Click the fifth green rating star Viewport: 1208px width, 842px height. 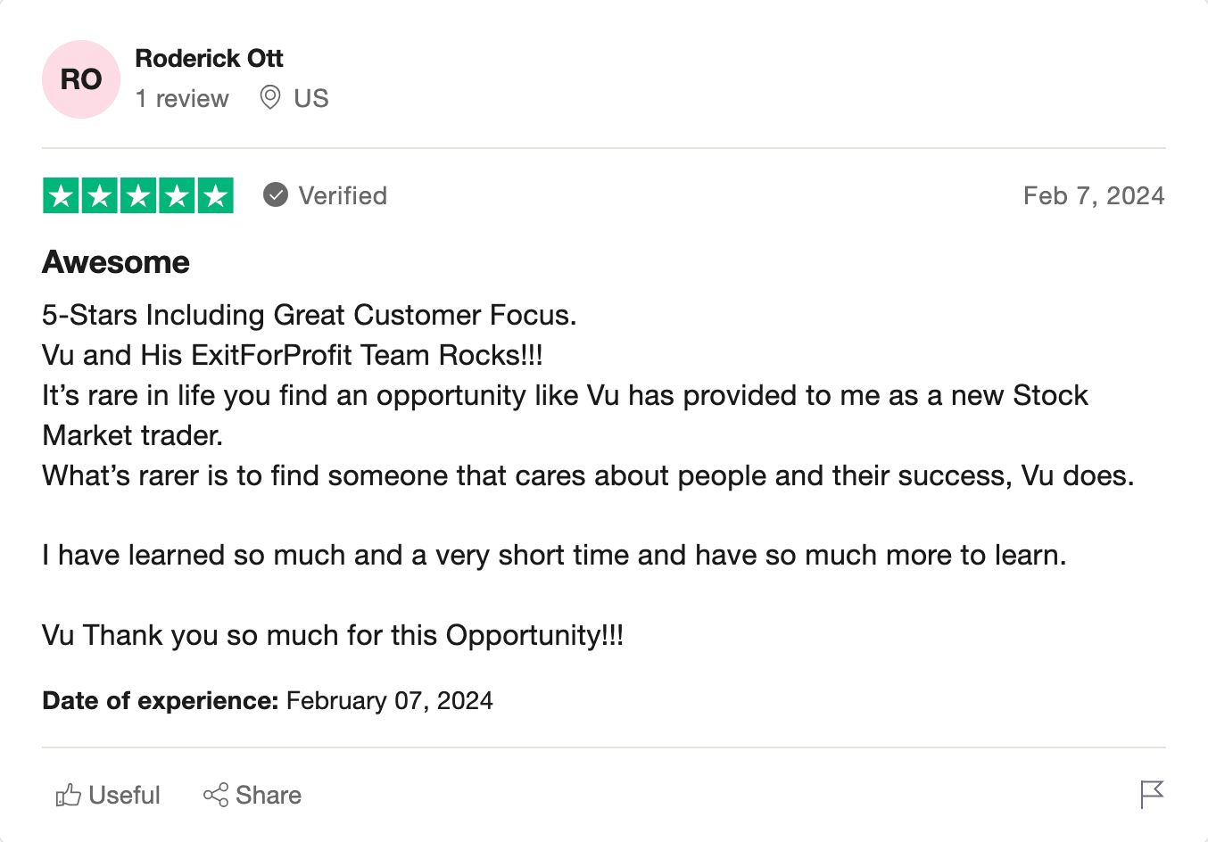pos(215,195)
